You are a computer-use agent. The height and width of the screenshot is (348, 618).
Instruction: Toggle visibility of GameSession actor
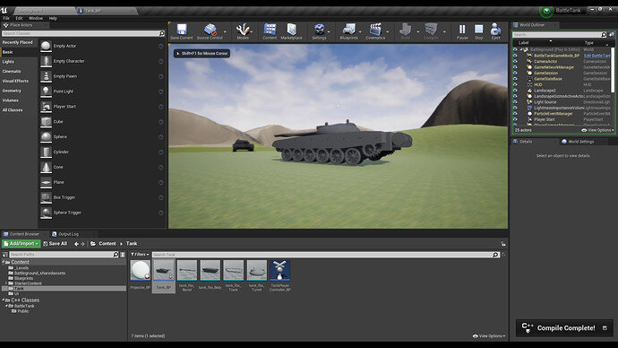(515, 73)
